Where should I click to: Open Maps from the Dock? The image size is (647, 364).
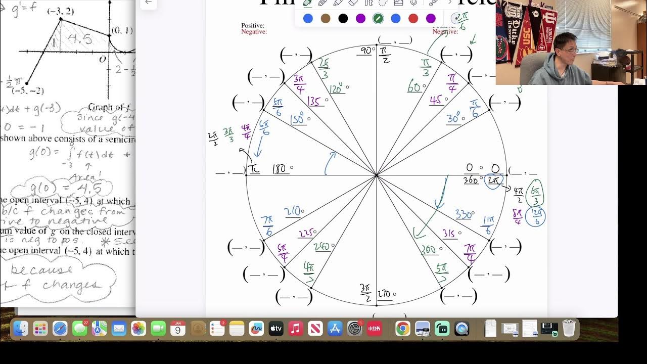(x=100, y=329)
